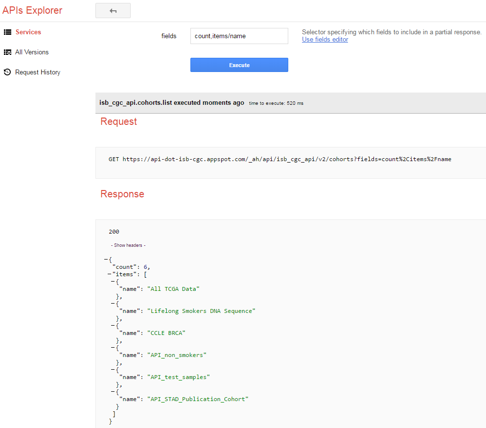Collapse the API_STAD_Publication_Cohort object
The image size is (486, 428).
[113, 391]
